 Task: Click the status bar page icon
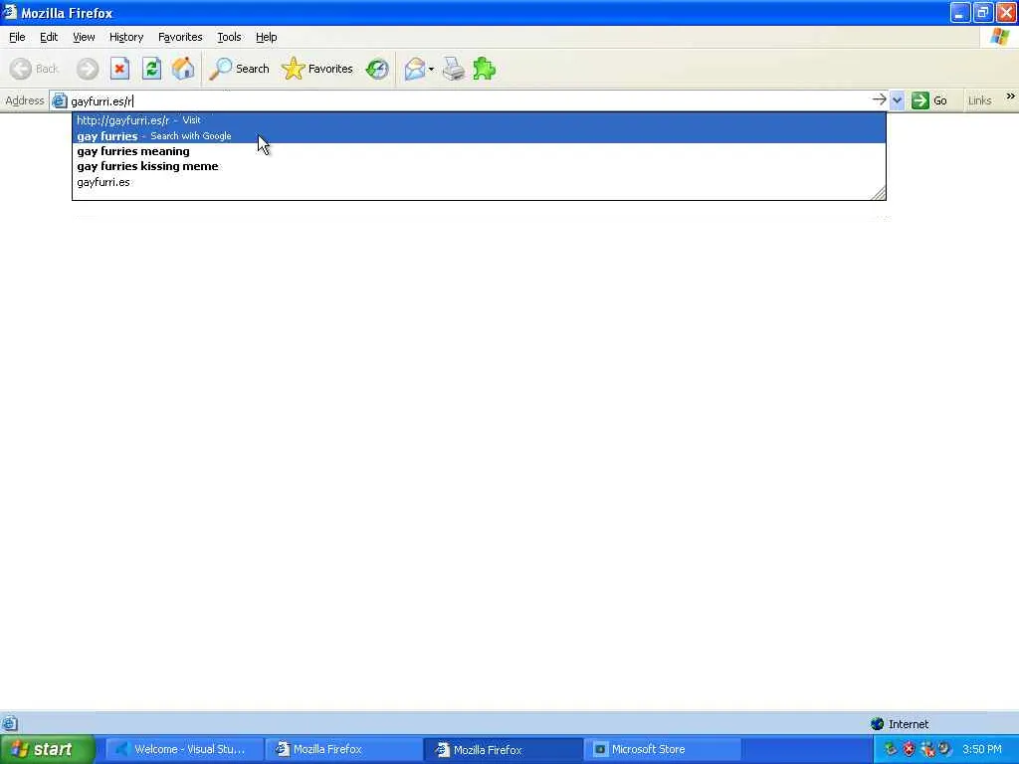9,723
